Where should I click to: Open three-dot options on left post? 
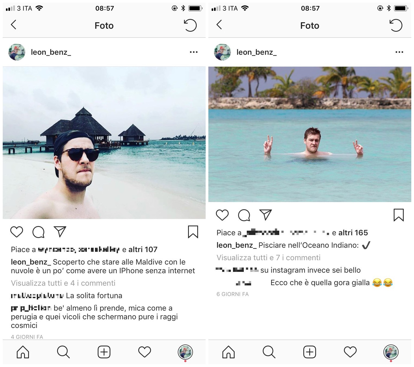coord(194,52)
